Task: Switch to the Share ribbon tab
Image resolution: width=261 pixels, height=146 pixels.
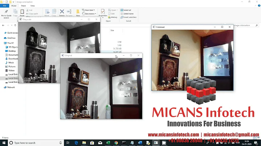Action: [23, 6]
